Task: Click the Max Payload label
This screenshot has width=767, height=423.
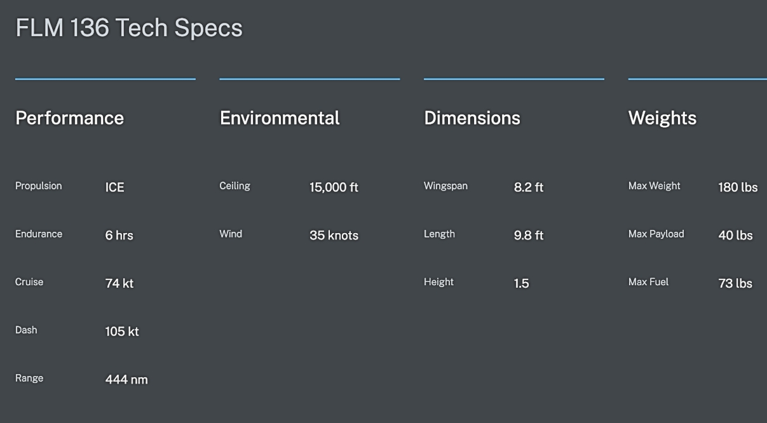Action: click(656, 234)
